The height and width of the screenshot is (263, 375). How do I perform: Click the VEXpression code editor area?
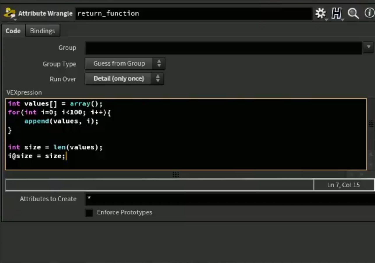pos(186,134)
